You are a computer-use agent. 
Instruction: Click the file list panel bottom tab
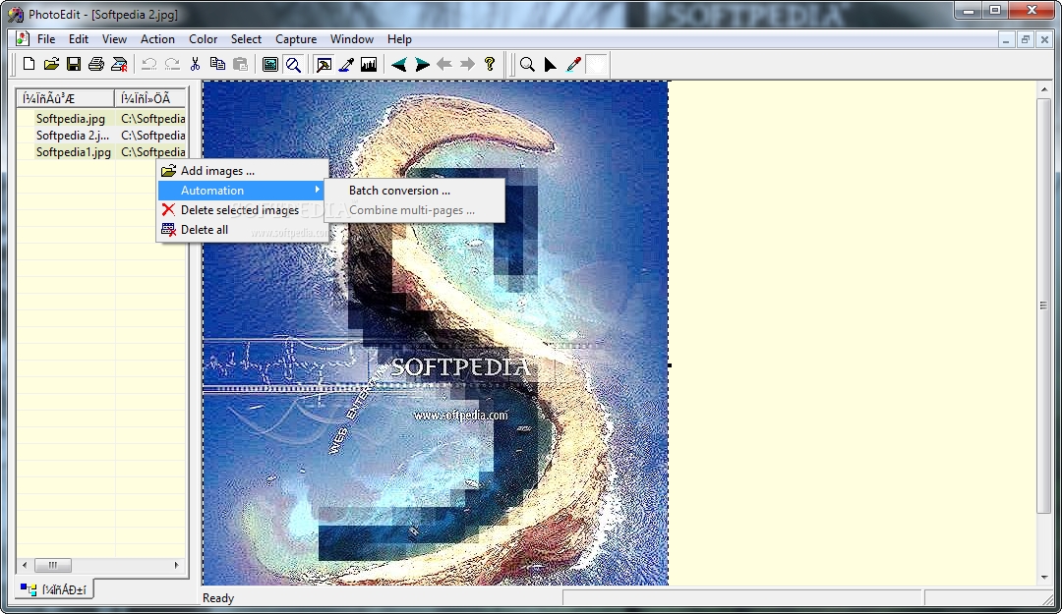point(55,589)
